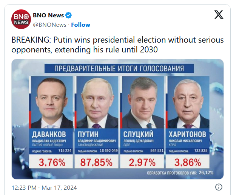Click the tweet info circle icon

pyautogui.click(x=218, y=187)
